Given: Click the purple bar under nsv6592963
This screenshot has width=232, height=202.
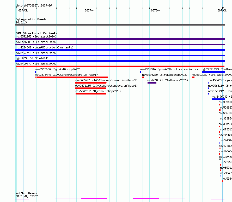Looking at the screenshot, I should point(120,39).
